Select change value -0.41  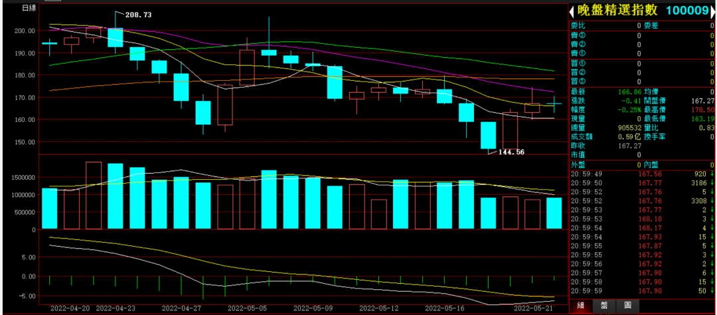[x=631, y=100]
